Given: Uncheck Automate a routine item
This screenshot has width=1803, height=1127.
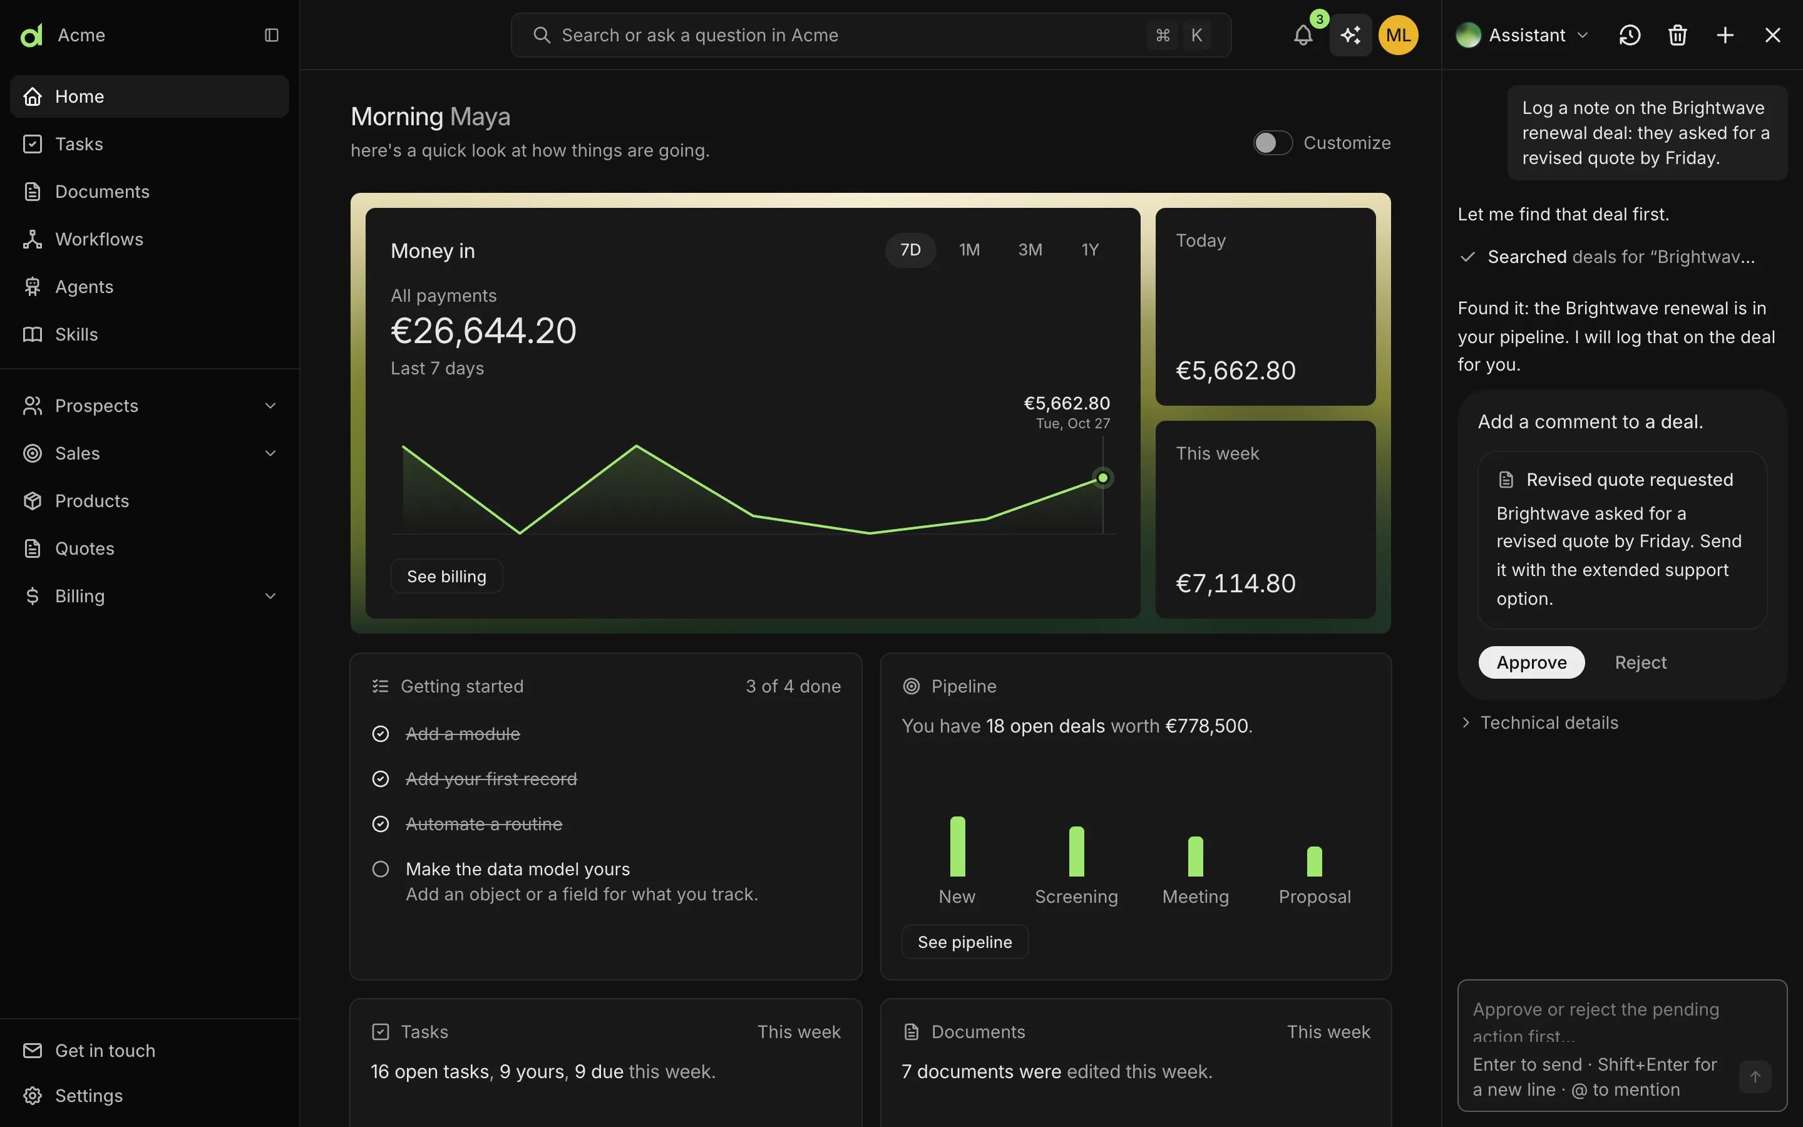Looking at the screenshot, I should [x=381, y=825].
